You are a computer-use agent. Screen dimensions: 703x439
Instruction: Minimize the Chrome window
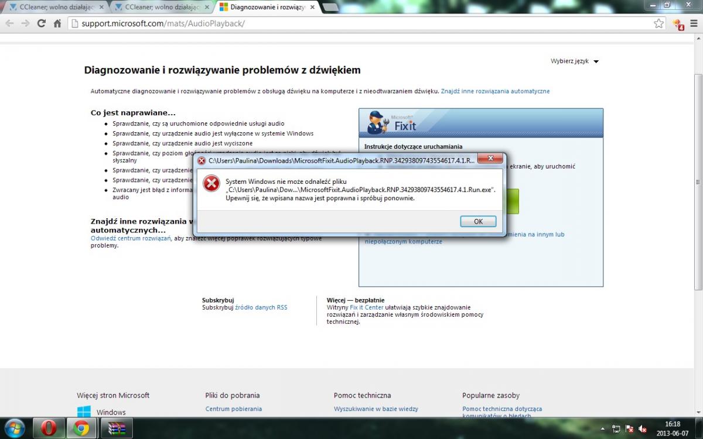[651, 4]
